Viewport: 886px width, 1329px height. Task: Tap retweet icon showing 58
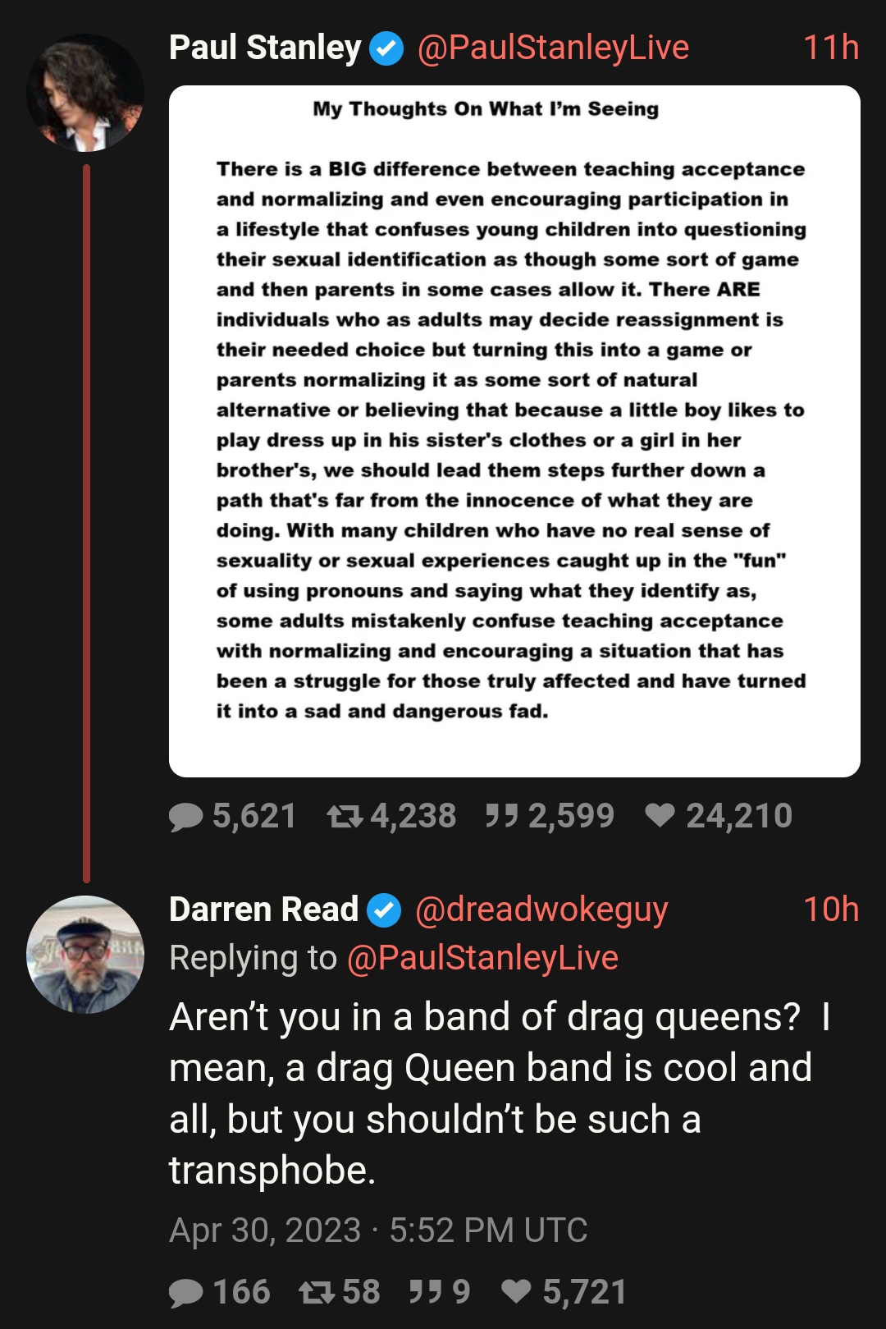(x=317, y=1293)
